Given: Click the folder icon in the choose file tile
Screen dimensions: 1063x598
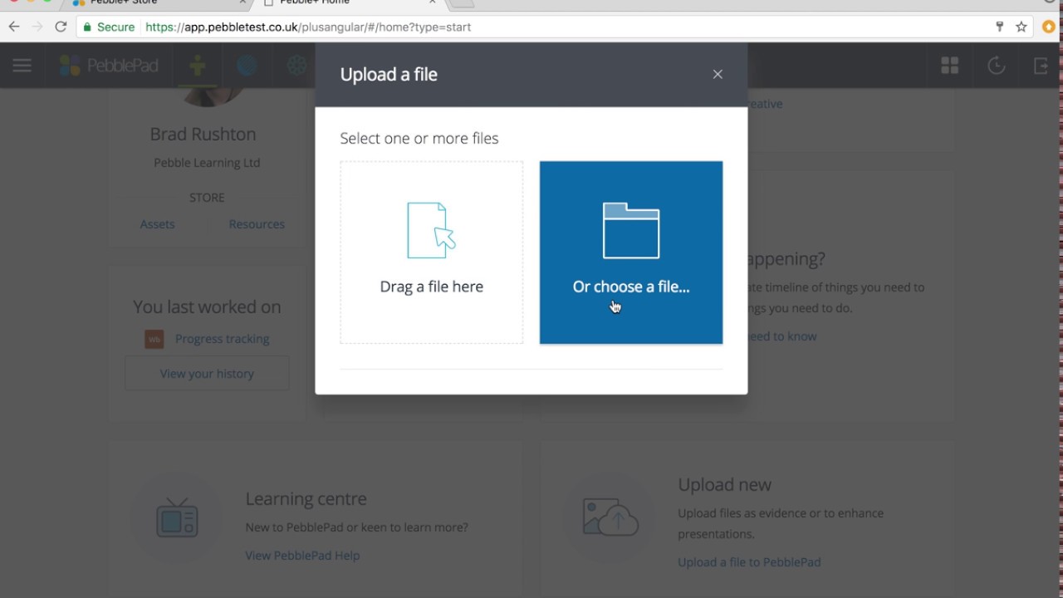Looking at the screenshot, I should [631, 231].
